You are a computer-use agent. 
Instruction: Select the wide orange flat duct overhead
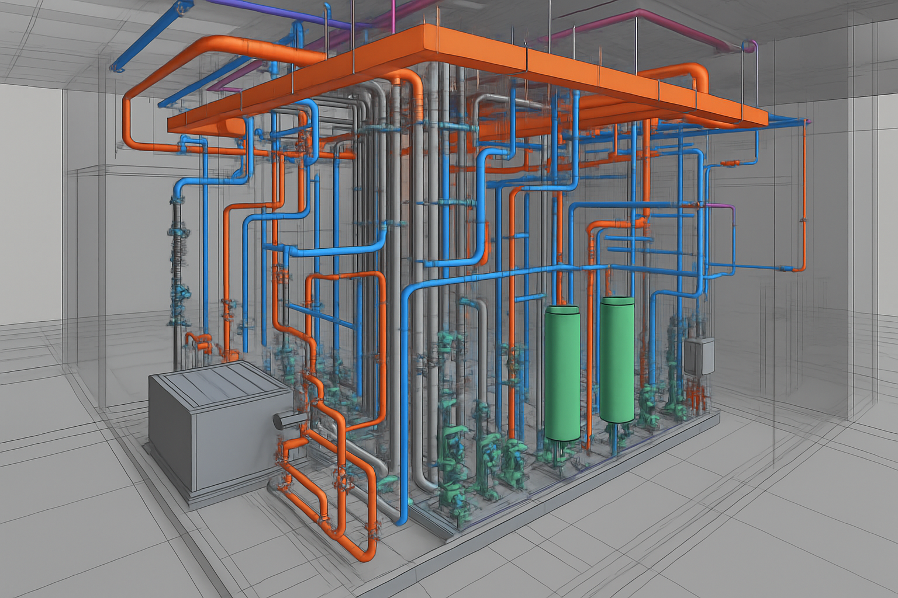click(468, 76)
